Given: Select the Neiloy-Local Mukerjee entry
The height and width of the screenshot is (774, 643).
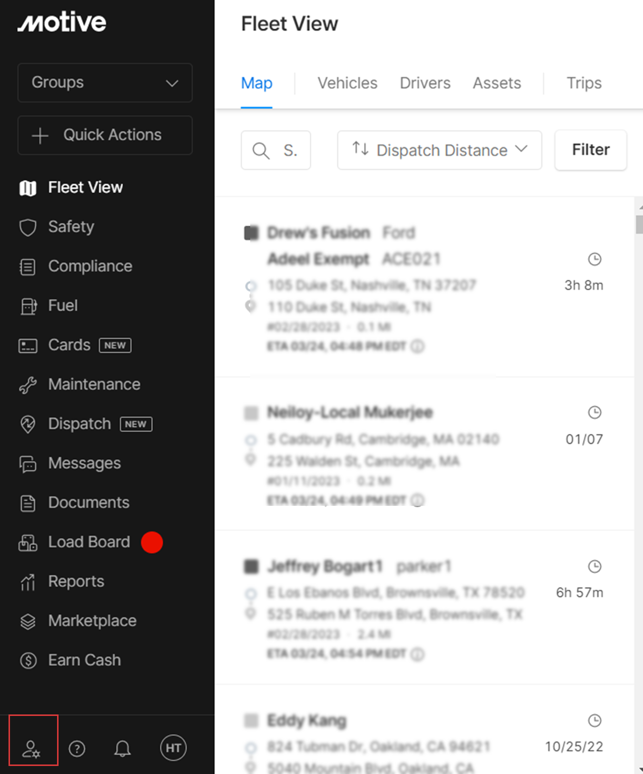Looking at the screenshot, I should (x=350, y=412).
